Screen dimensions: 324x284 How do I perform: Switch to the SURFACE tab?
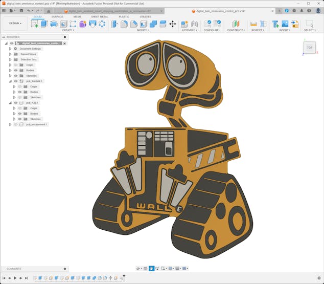tap(57, 16)
